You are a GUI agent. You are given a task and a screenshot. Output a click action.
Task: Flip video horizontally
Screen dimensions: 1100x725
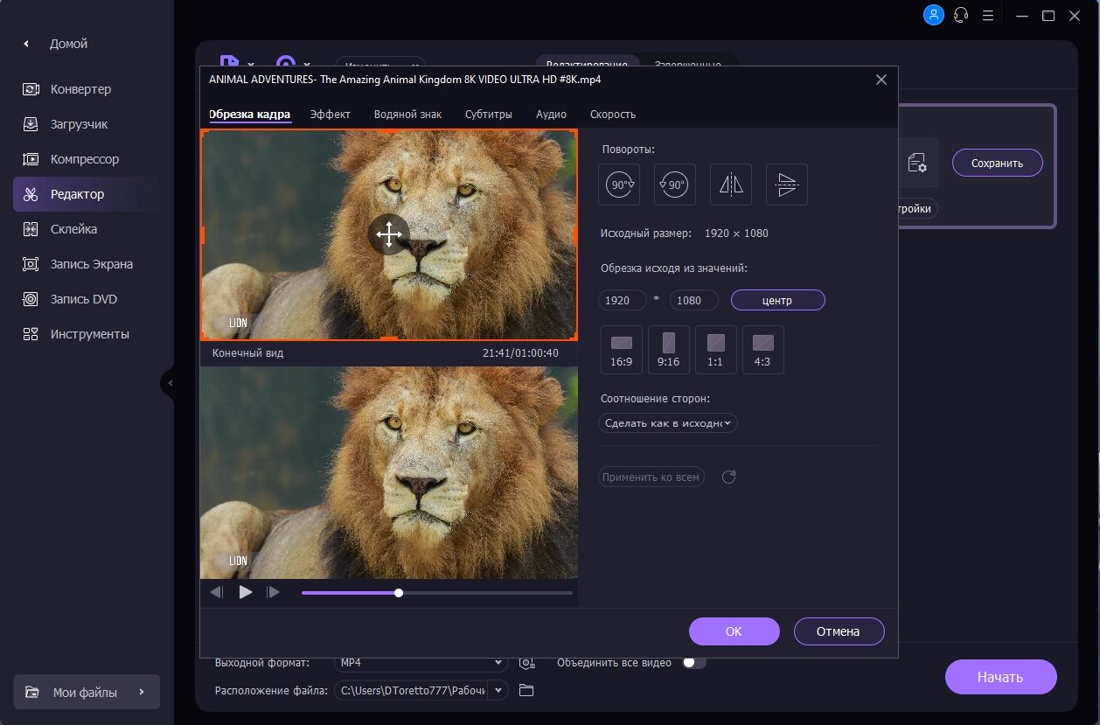730,185
